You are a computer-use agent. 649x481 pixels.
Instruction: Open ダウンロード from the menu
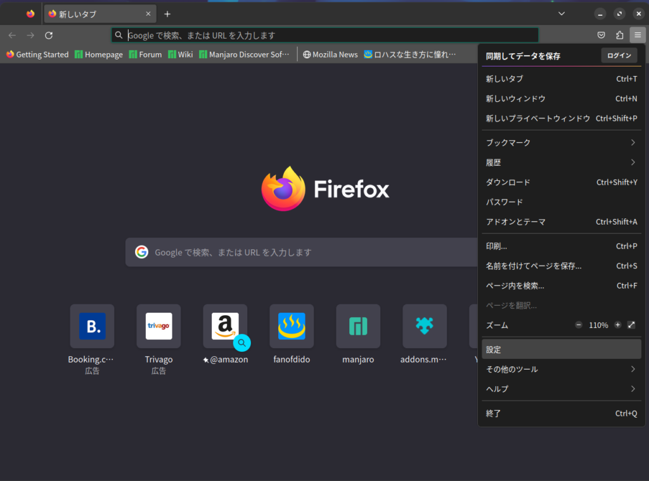tap(562, 182)
